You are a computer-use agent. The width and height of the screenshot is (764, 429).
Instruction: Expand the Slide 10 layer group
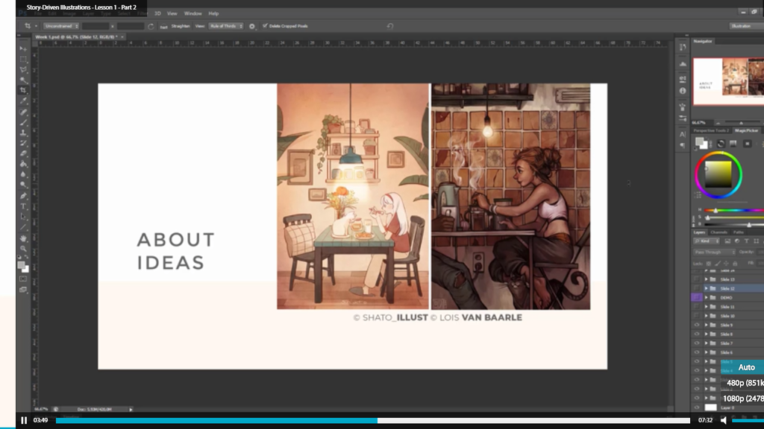pyautogui.click(x=706, y=316)
